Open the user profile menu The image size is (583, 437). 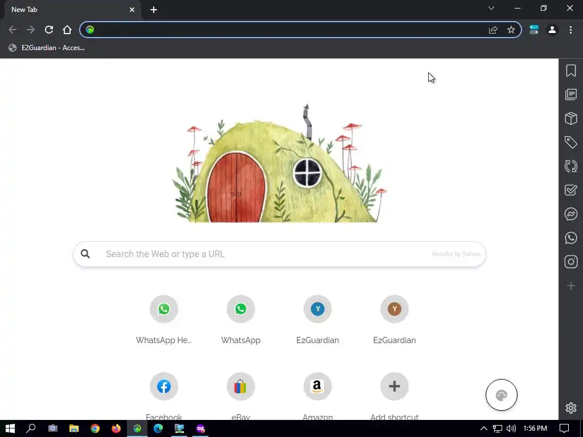pos(552,30)
